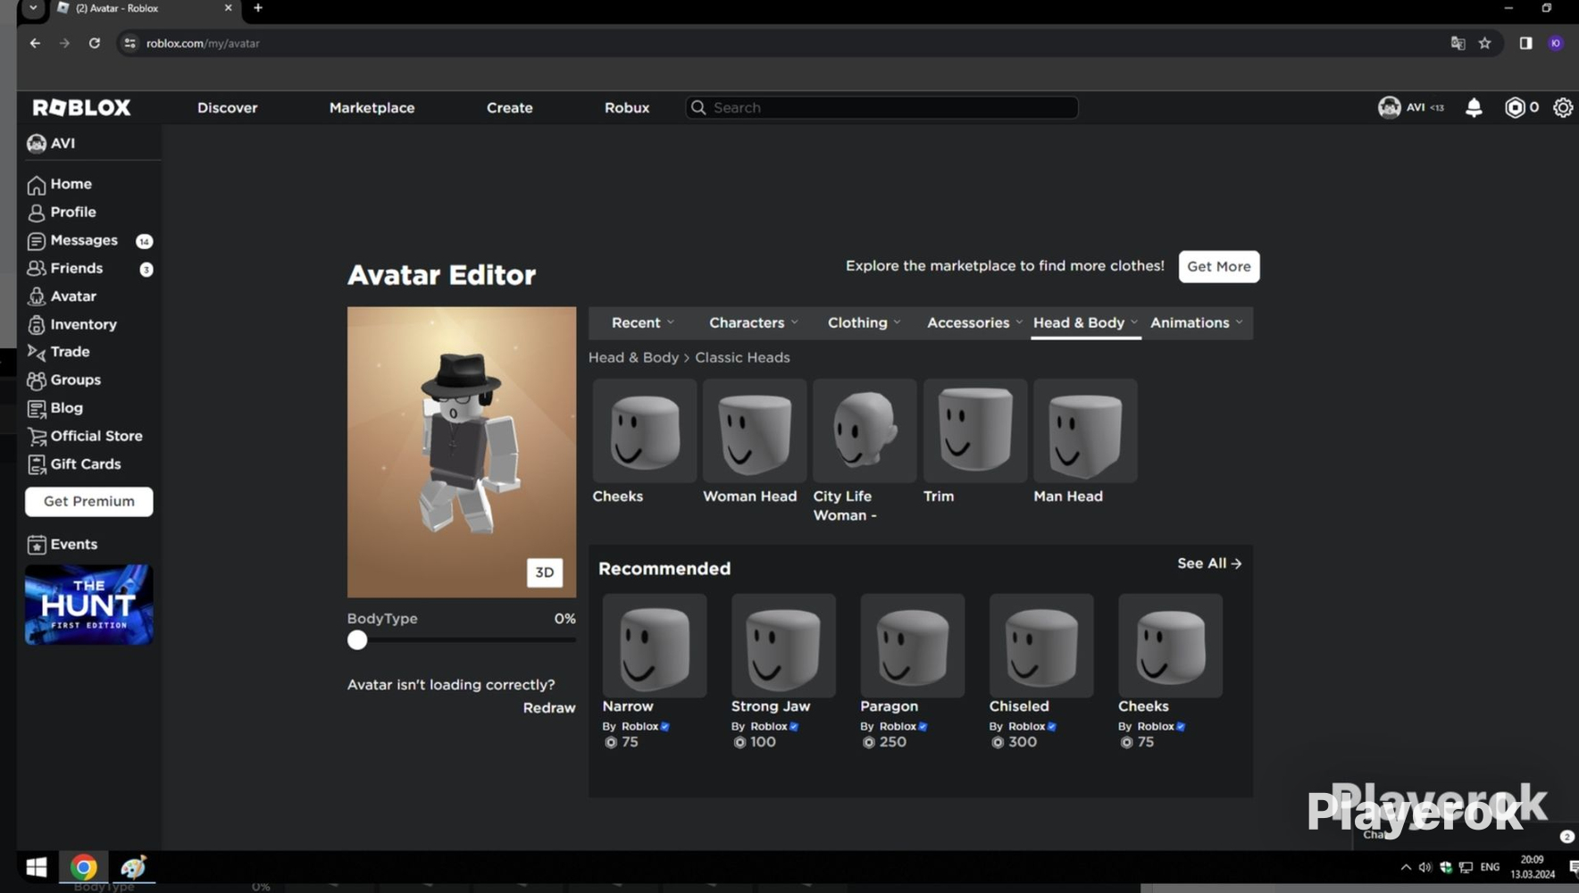Open the notifications bell
The height and width of the screenshot is (893, 1579).
1474,107
